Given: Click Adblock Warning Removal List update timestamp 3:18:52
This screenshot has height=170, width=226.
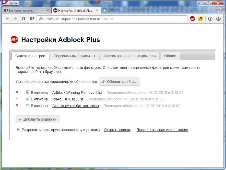Looking at the screenshot, I should click(145, 93).
